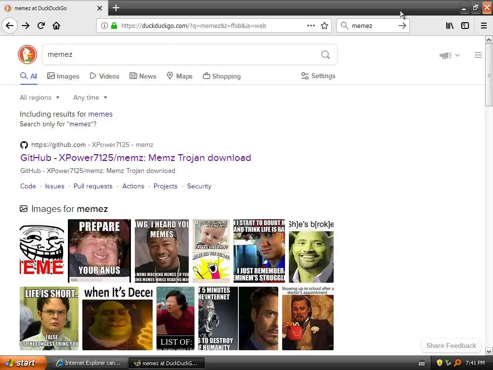493x370 pixels.
Task: Click the Firefox toolbar search box
Action: [373, 26]
